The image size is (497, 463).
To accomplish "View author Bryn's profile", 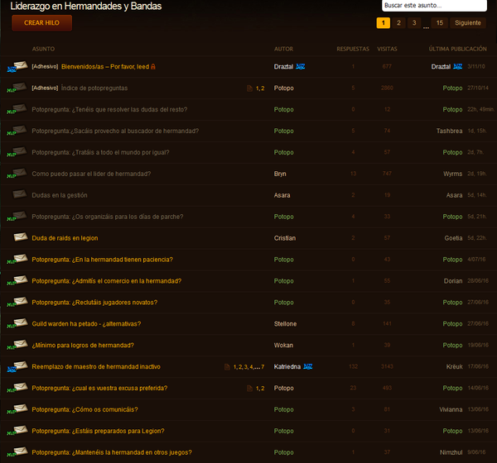I will [280, 174].
